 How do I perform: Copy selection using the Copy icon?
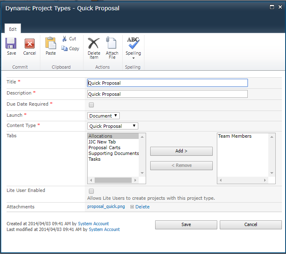[x=64, y=48]
